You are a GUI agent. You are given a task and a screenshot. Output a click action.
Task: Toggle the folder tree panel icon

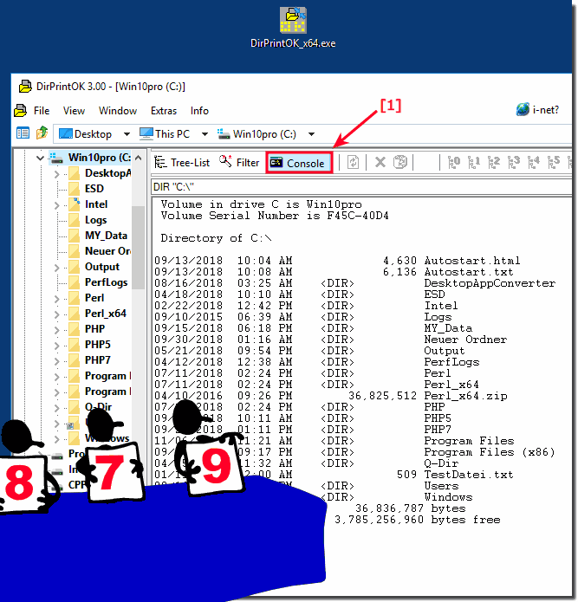(x=23, y=133)
